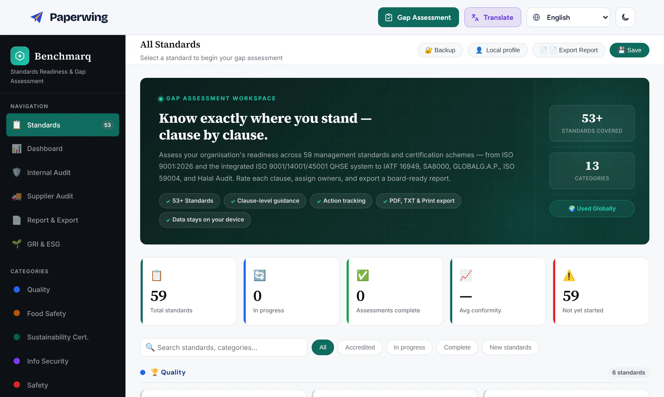The height and width of the screenshot is (397, 664).
Task: Open the Supplier Audit page
Action: point(63,196)
